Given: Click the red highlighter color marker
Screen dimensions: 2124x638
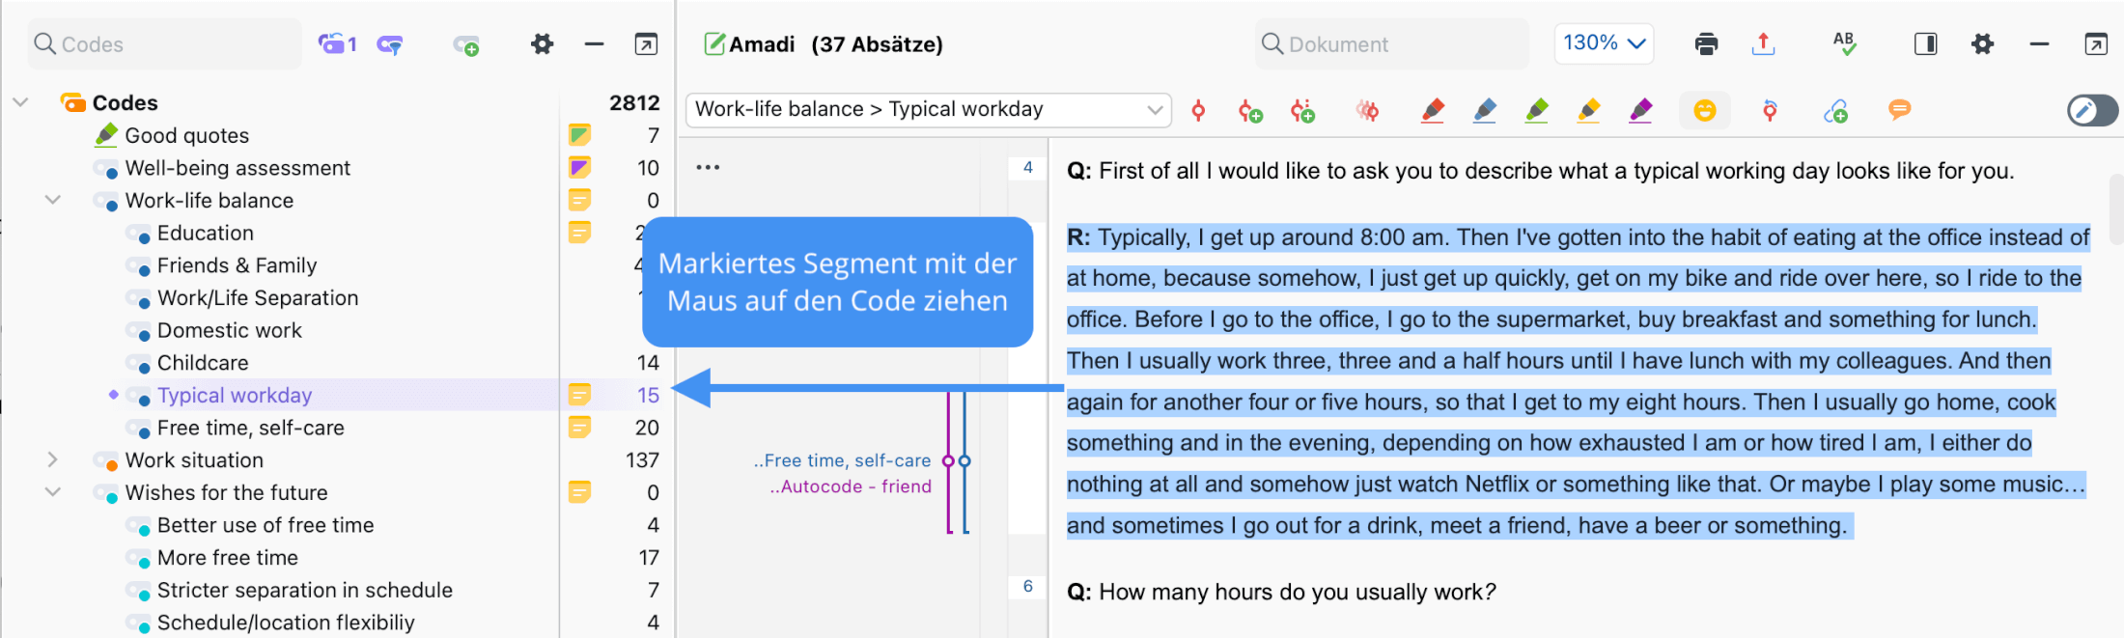Looking at the screenshot, I should click(x=1433, y=111).
